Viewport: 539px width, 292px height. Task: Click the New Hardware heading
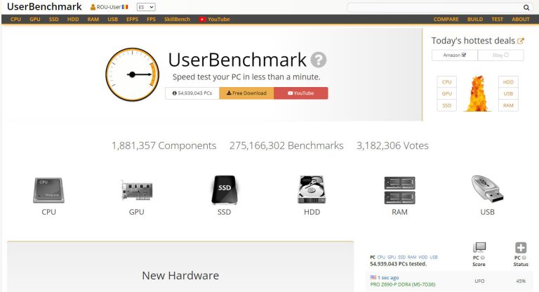coord(180,275)
